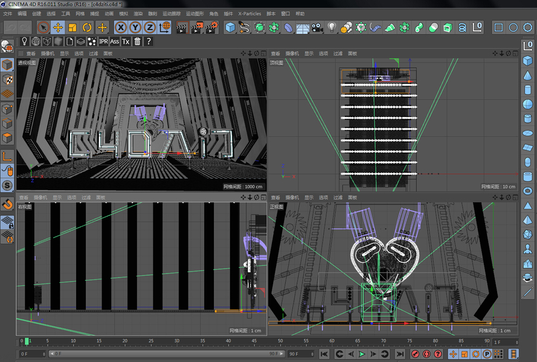Screen dimensions: 537x362
Task: Open the 编辑 (Edit) menu
Action: (x=22, y=14)
